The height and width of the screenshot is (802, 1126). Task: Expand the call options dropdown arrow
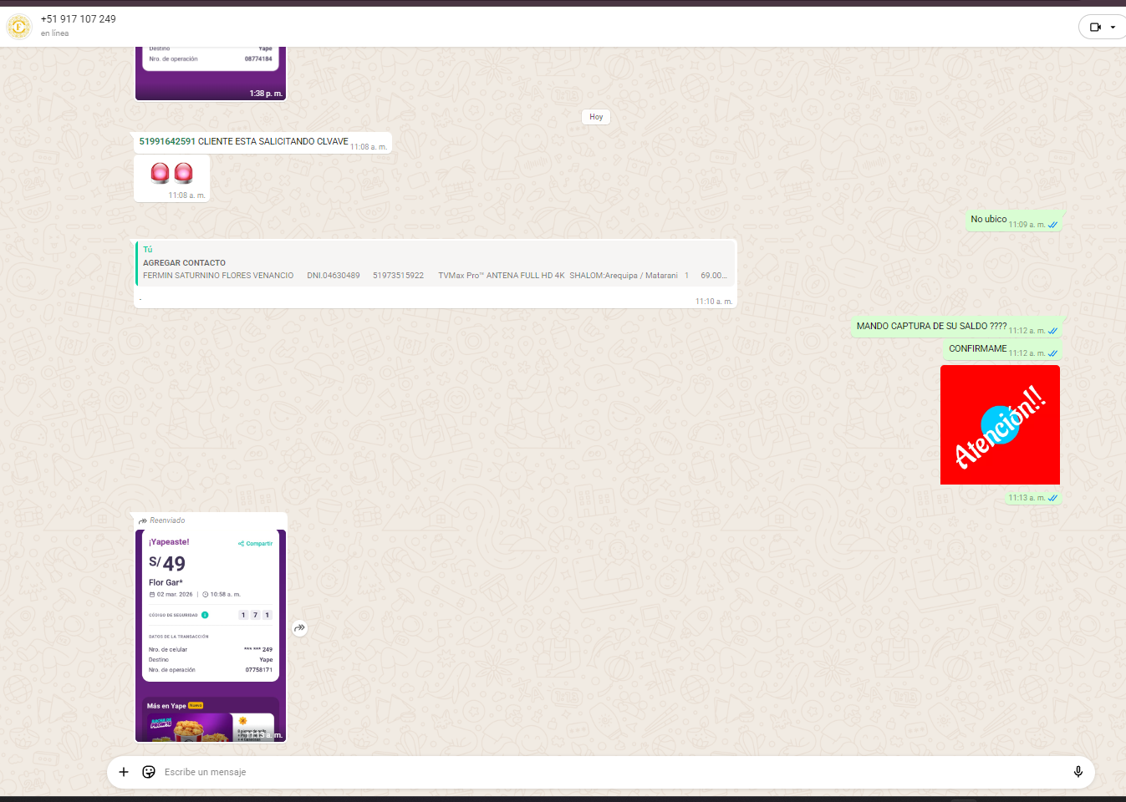[x=1113, y=27]
